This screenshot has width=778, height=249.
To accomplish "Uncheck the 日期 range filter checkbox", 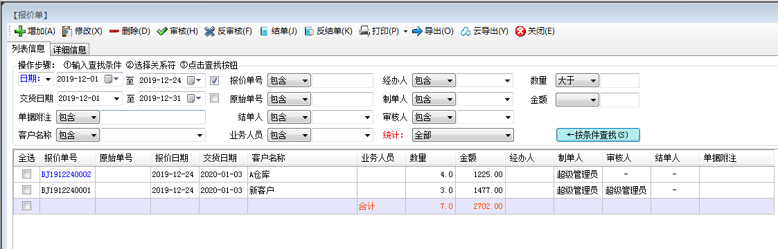I will (x=214, y=80).
